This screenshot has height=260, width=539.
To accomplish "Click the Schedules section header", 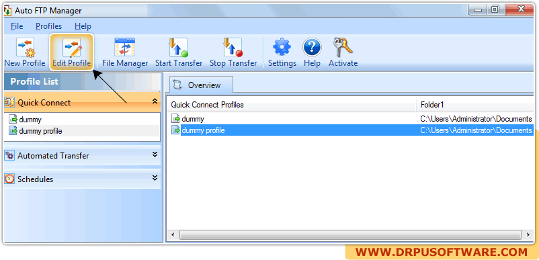I will click(82, 179).
